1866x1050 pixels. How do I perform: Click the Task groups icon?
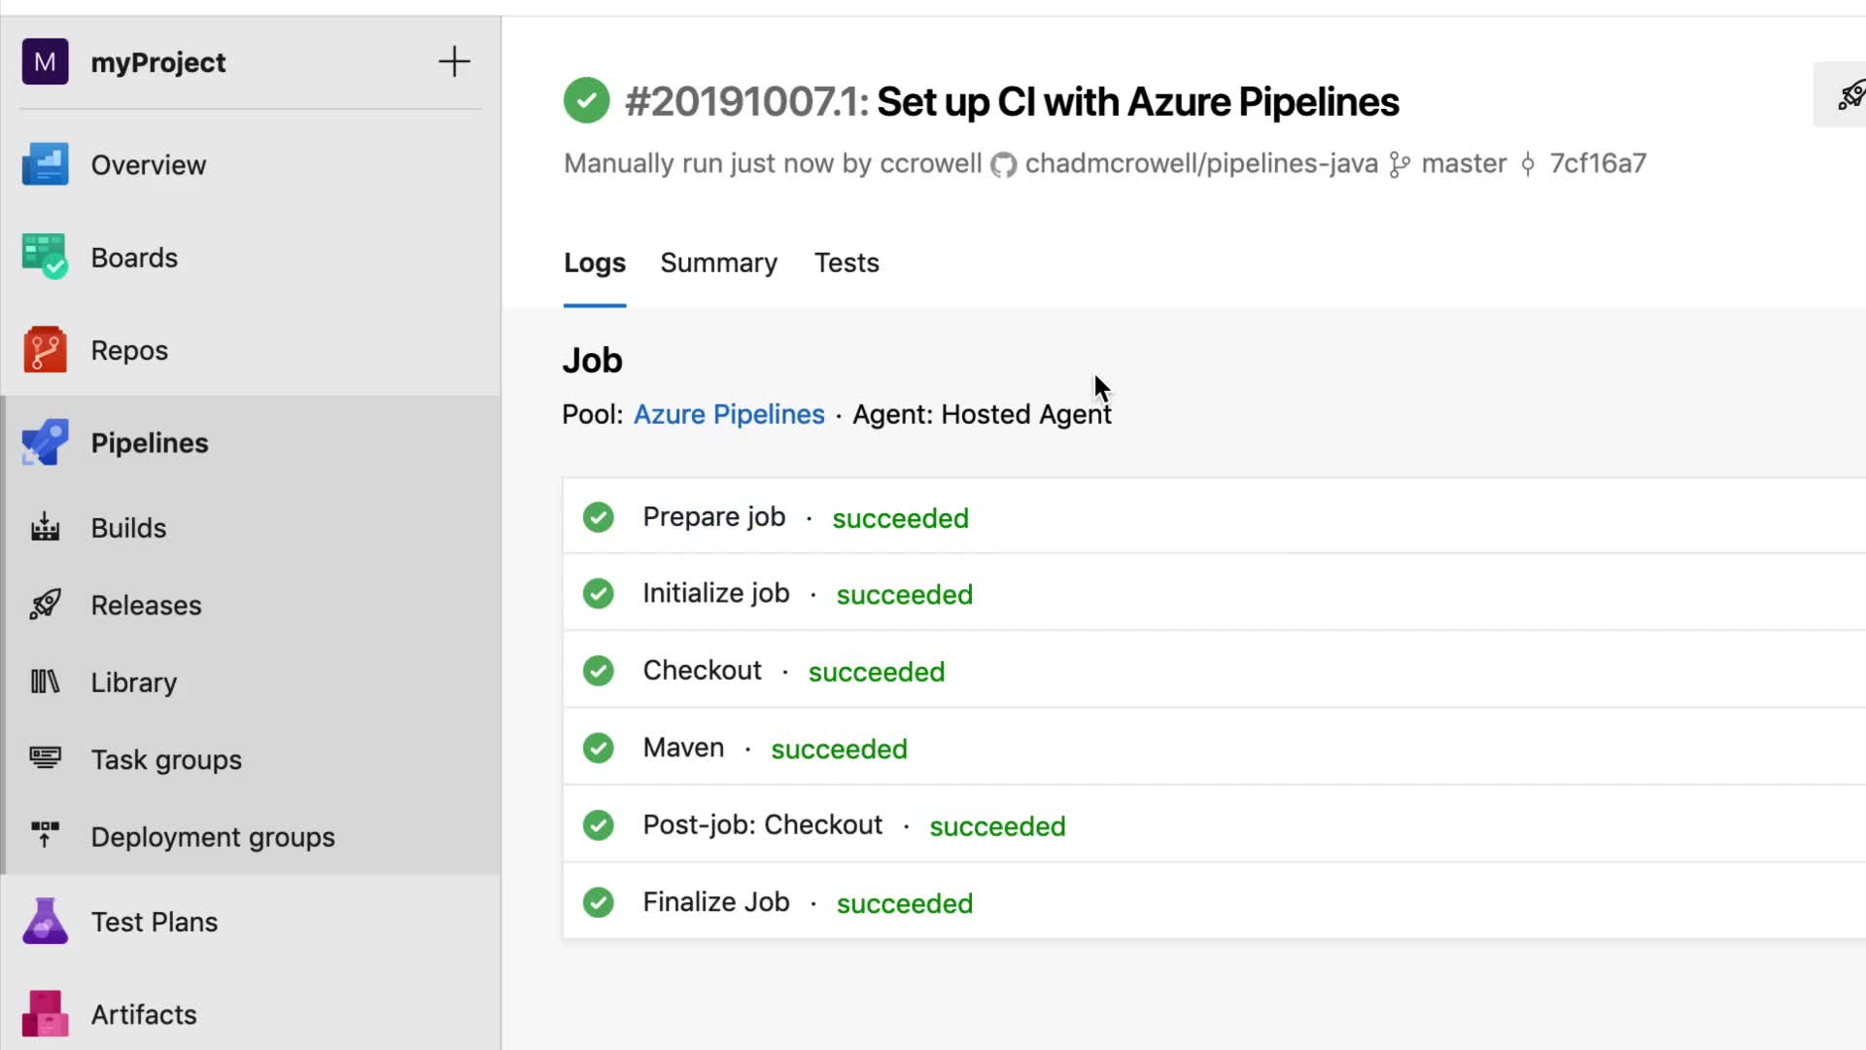(45, 758)
